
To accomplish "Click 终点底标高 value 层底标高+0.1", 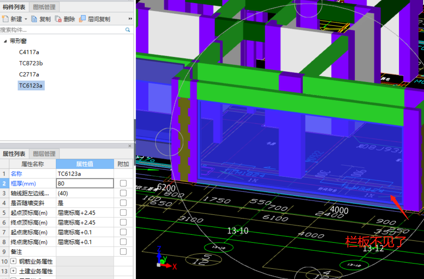I will [x=85, y=242].
